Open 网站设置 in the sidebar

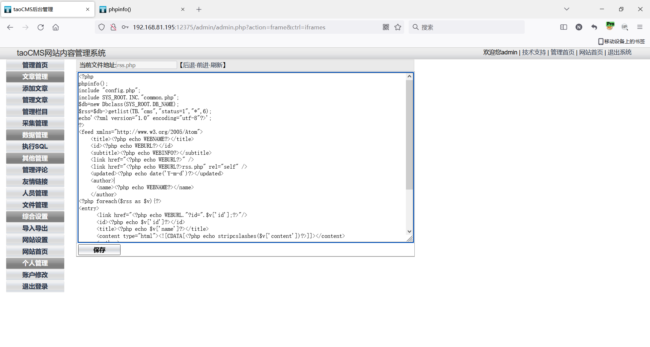(35, 240)
